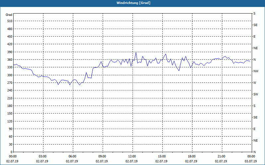Click the 210 y-axis value
The height and width of the screenshot is (165, 265).
[x=10, y=98]
